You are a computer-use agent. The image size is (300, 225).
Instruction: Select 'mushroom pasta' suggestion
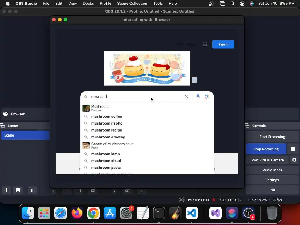click(x=147, y=168)
